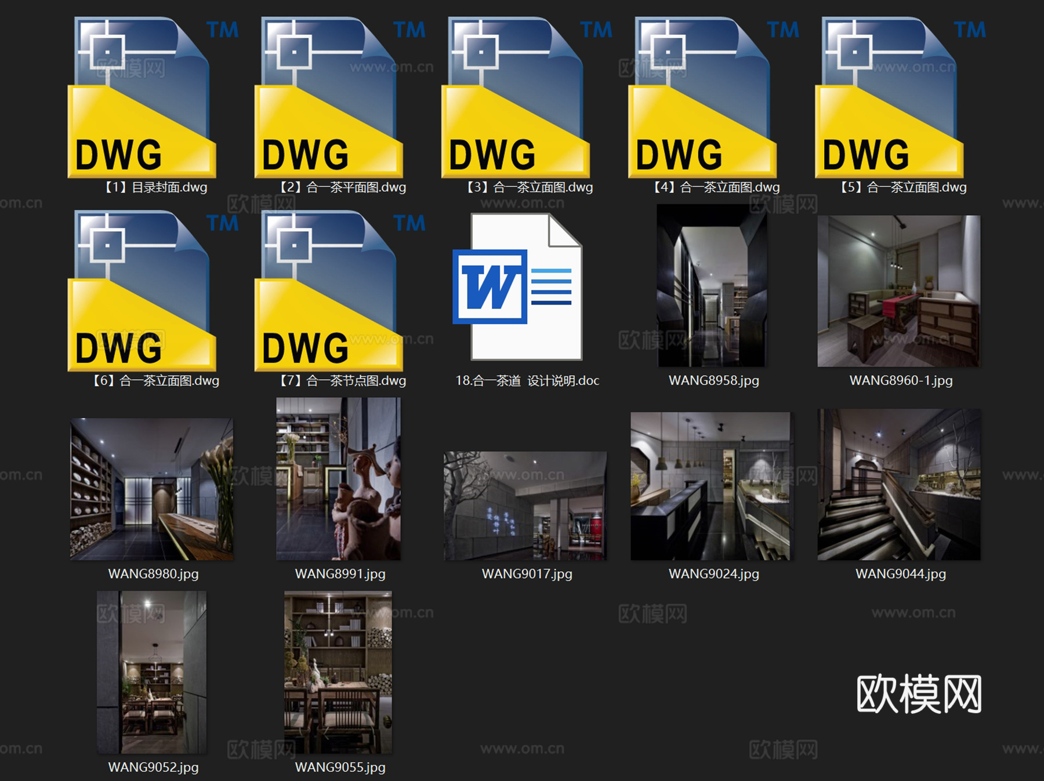This screenshot has height=781, width=1044.
Task: Click the file name '【5】合一茶立面图.dwg'
Action: 901,187
